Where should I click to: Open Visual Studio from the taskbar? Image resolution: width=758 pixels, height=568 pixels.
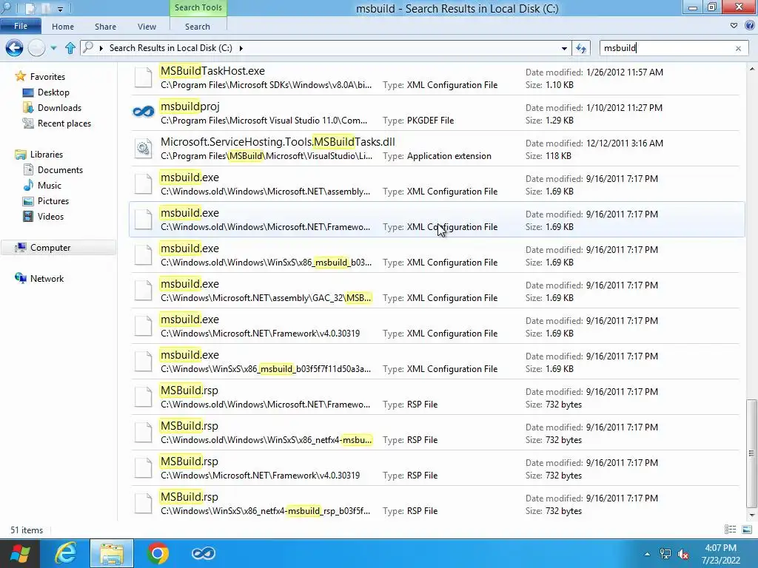204,553
